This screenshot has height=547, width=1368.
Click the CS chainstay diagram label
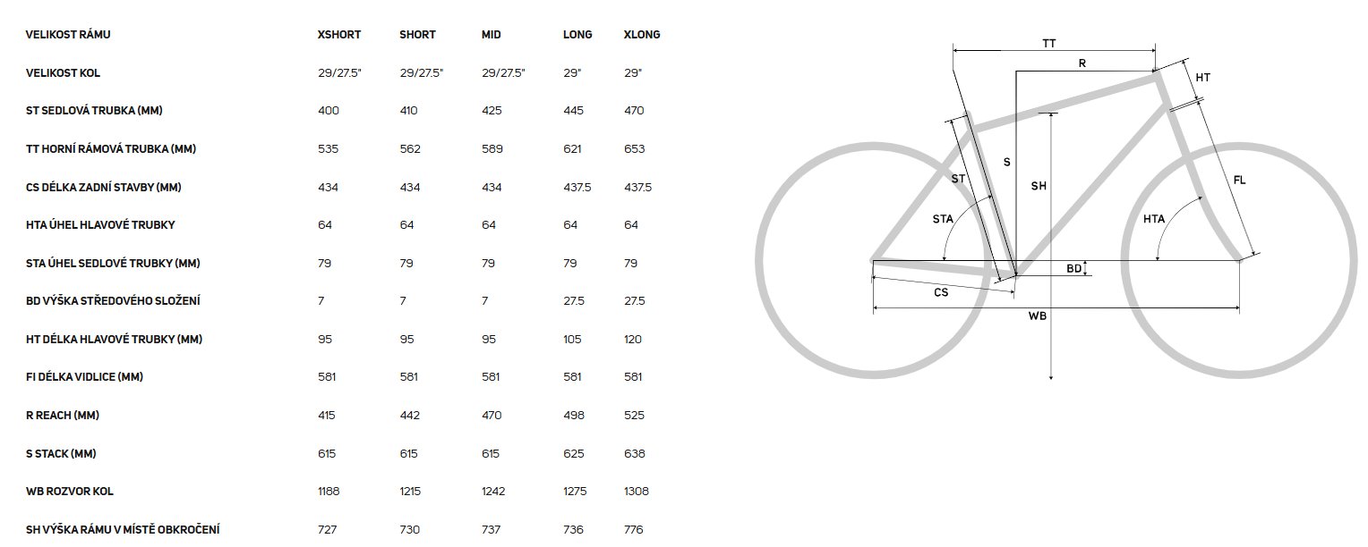[941, 292]
